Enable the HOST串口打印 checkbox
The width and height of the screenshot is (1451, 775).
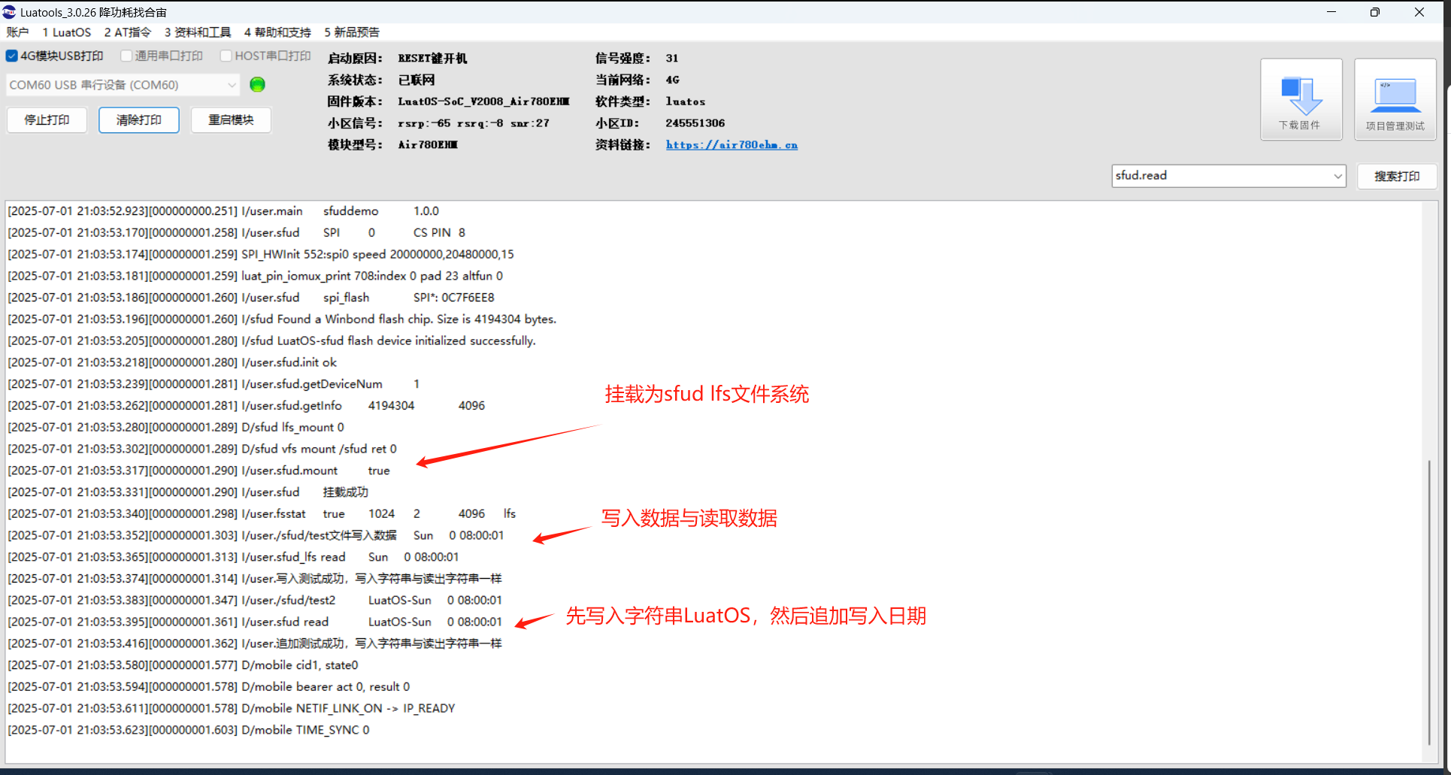pyautogui.click(x=226, y=56)
